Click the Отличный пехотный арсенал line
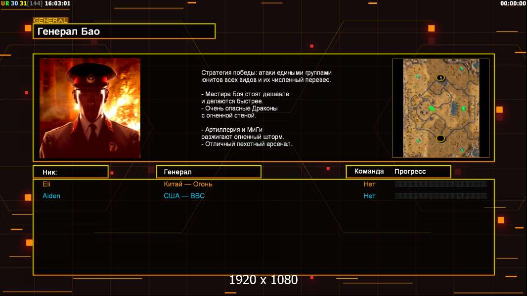The image size is (527, 296). (x=247, y=144)
